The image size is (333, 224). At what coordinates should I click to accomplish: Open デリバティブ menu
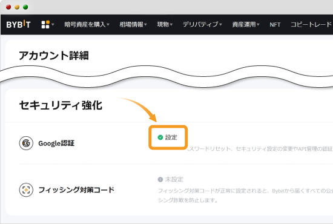click(x=200, y=25)
